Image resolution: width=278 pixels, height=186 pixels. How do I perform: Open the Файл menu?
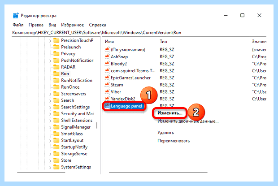[18, 25]
